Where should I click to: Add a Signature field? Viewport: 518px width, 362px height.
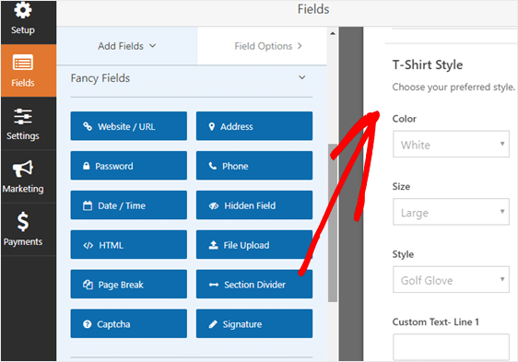tap(254, 323)
